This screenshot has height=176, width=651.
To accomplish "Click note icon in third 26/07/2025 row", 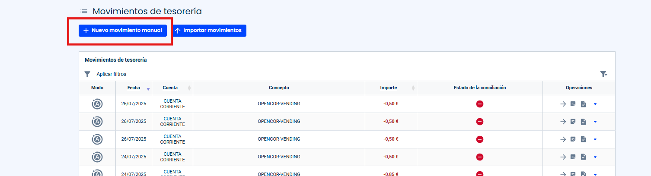I will pos(573,139).
